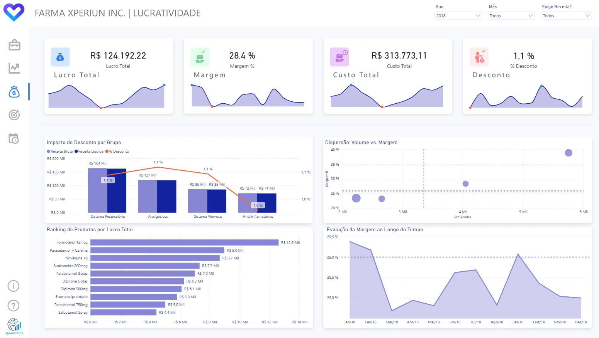Image resolution: width=599 pixels, height=338 pixels.
Task: Click the Paracetamol + Cafeína bar
Action: click(157, 250)
